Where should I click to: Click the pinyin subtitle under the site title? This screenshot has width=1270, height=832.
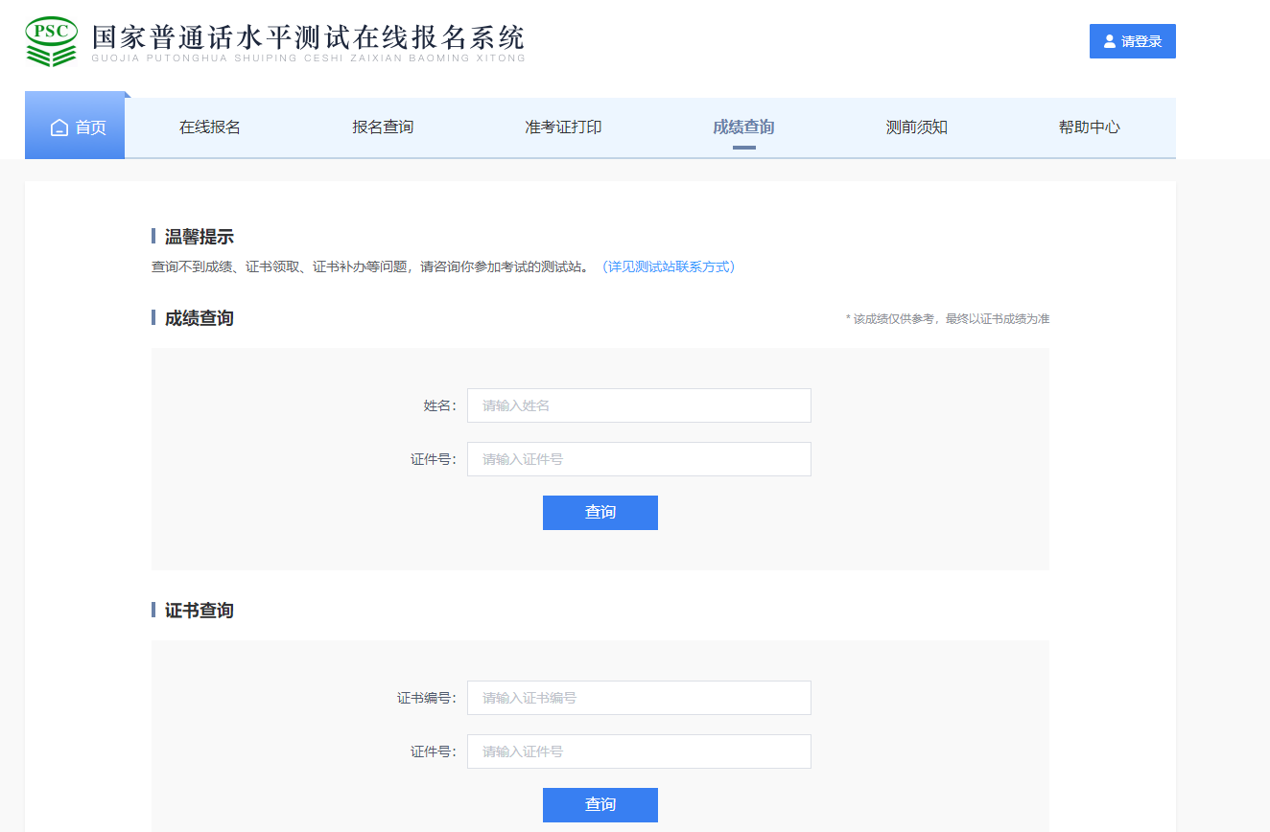coord(308,58)
